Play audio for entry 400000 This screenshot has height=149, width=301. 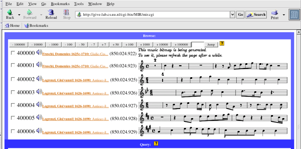(39, 52)
